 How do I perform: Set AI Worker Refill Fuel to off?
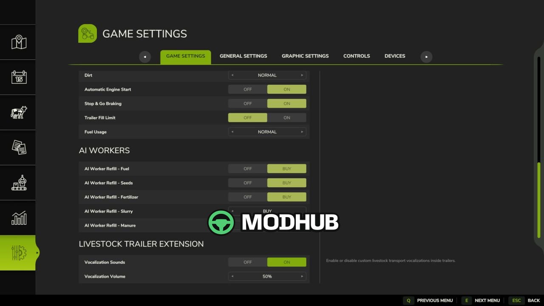[x=248, y=169]
